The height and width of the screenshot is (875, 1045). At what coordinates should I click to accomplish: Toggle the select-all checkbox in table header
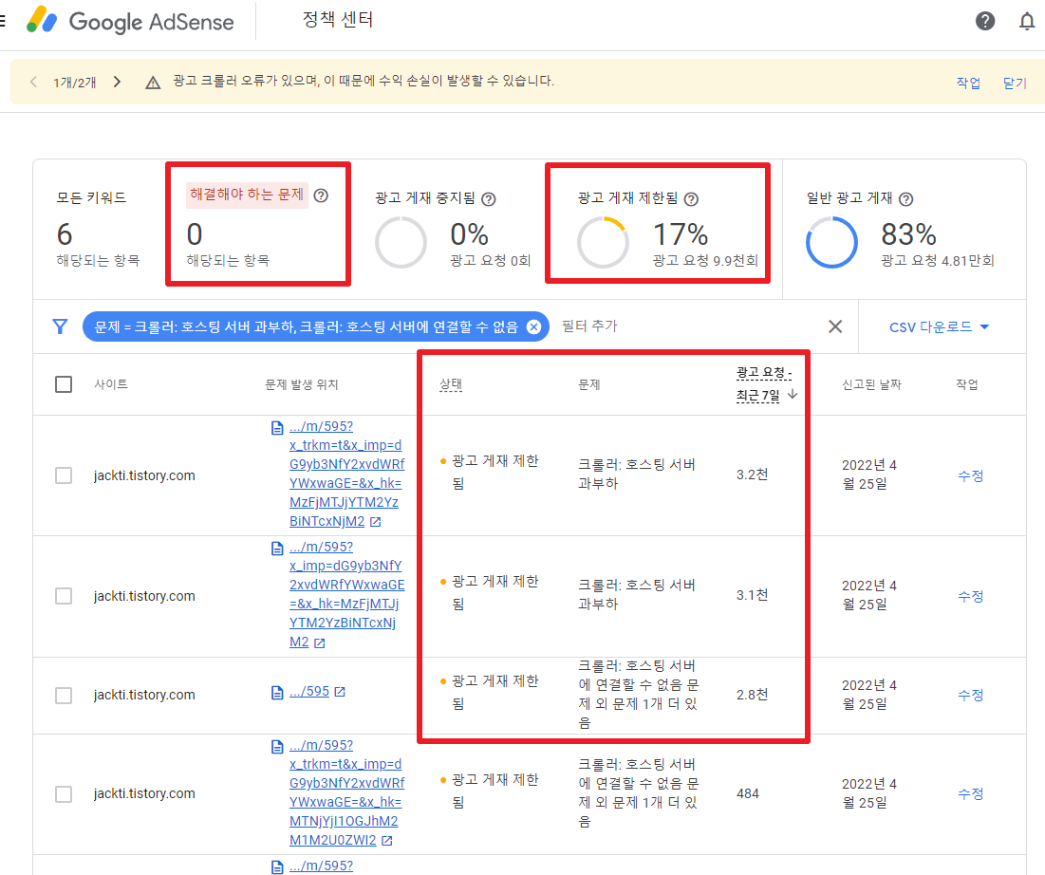point(64,384)
